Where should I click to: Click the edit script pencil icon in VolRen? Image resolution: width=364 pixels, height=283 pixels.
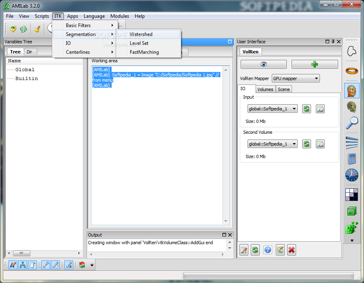click(244, 250)
